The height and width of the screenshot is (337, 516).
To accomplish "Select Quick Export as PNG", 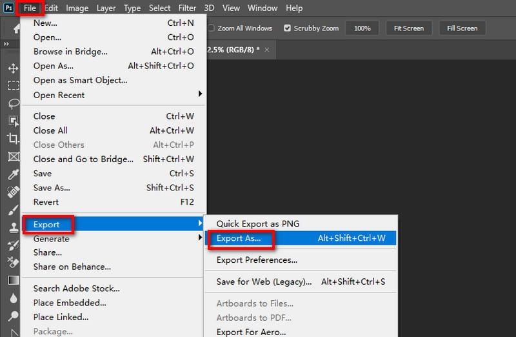I will (301, 223).
